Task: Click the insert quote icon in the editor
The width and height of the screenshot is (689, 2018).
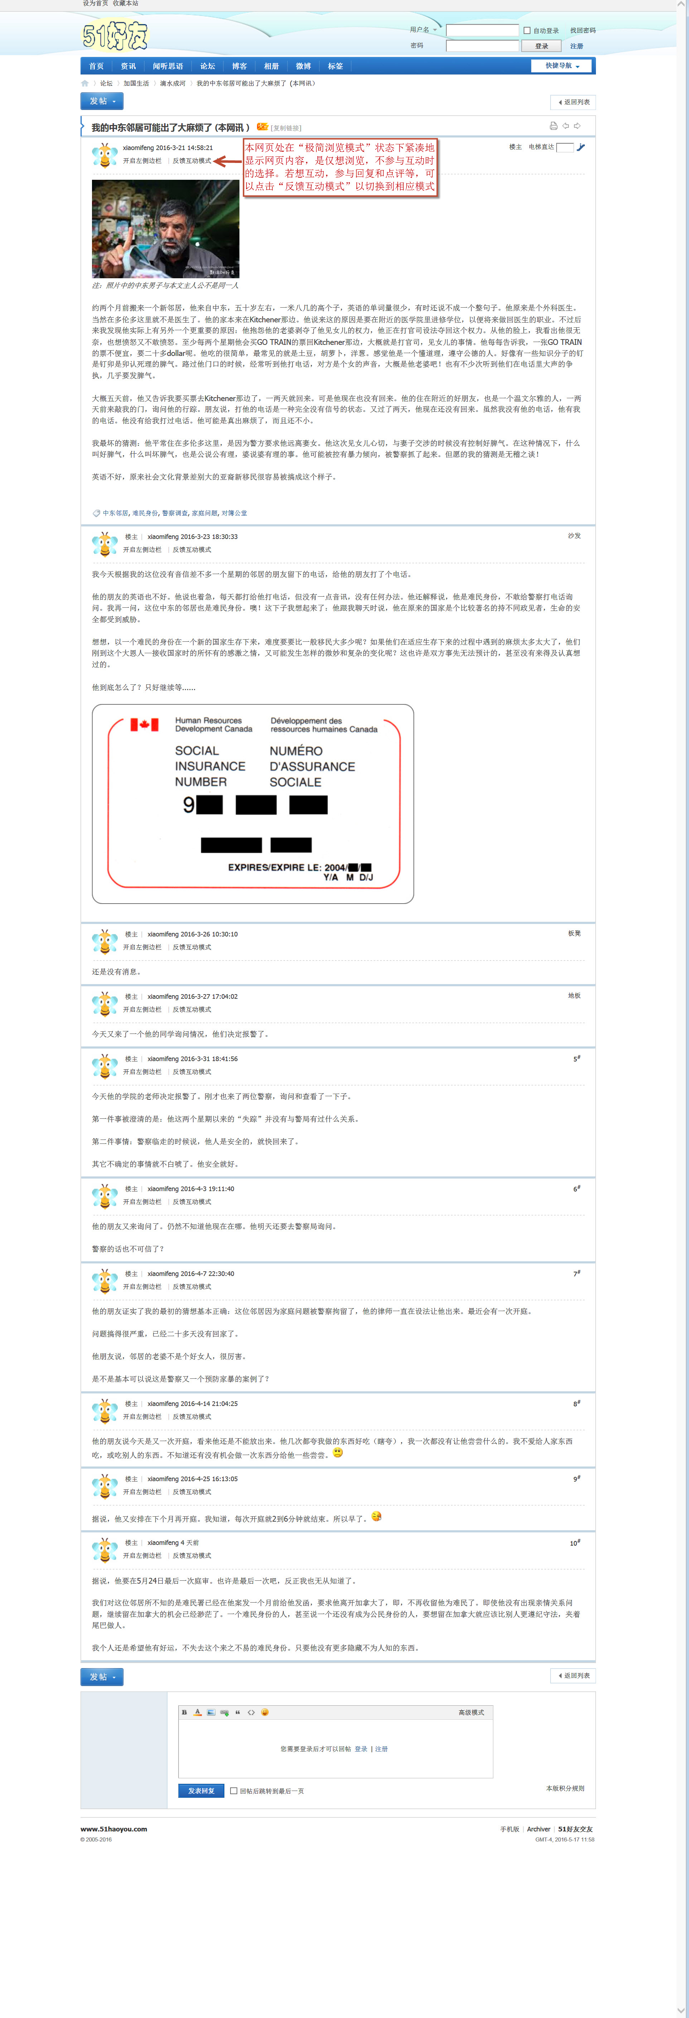Action: 238,1712
